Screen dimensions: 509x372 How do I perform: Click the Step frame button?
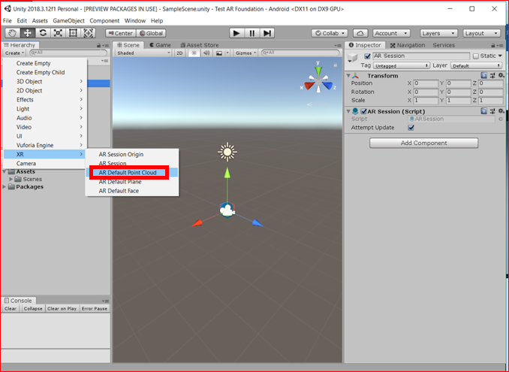tap(267, 33)
